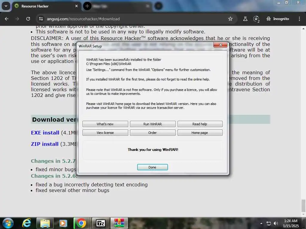Finish setup with Done button
The image size is (306, 229).
(x=152, y=167)
